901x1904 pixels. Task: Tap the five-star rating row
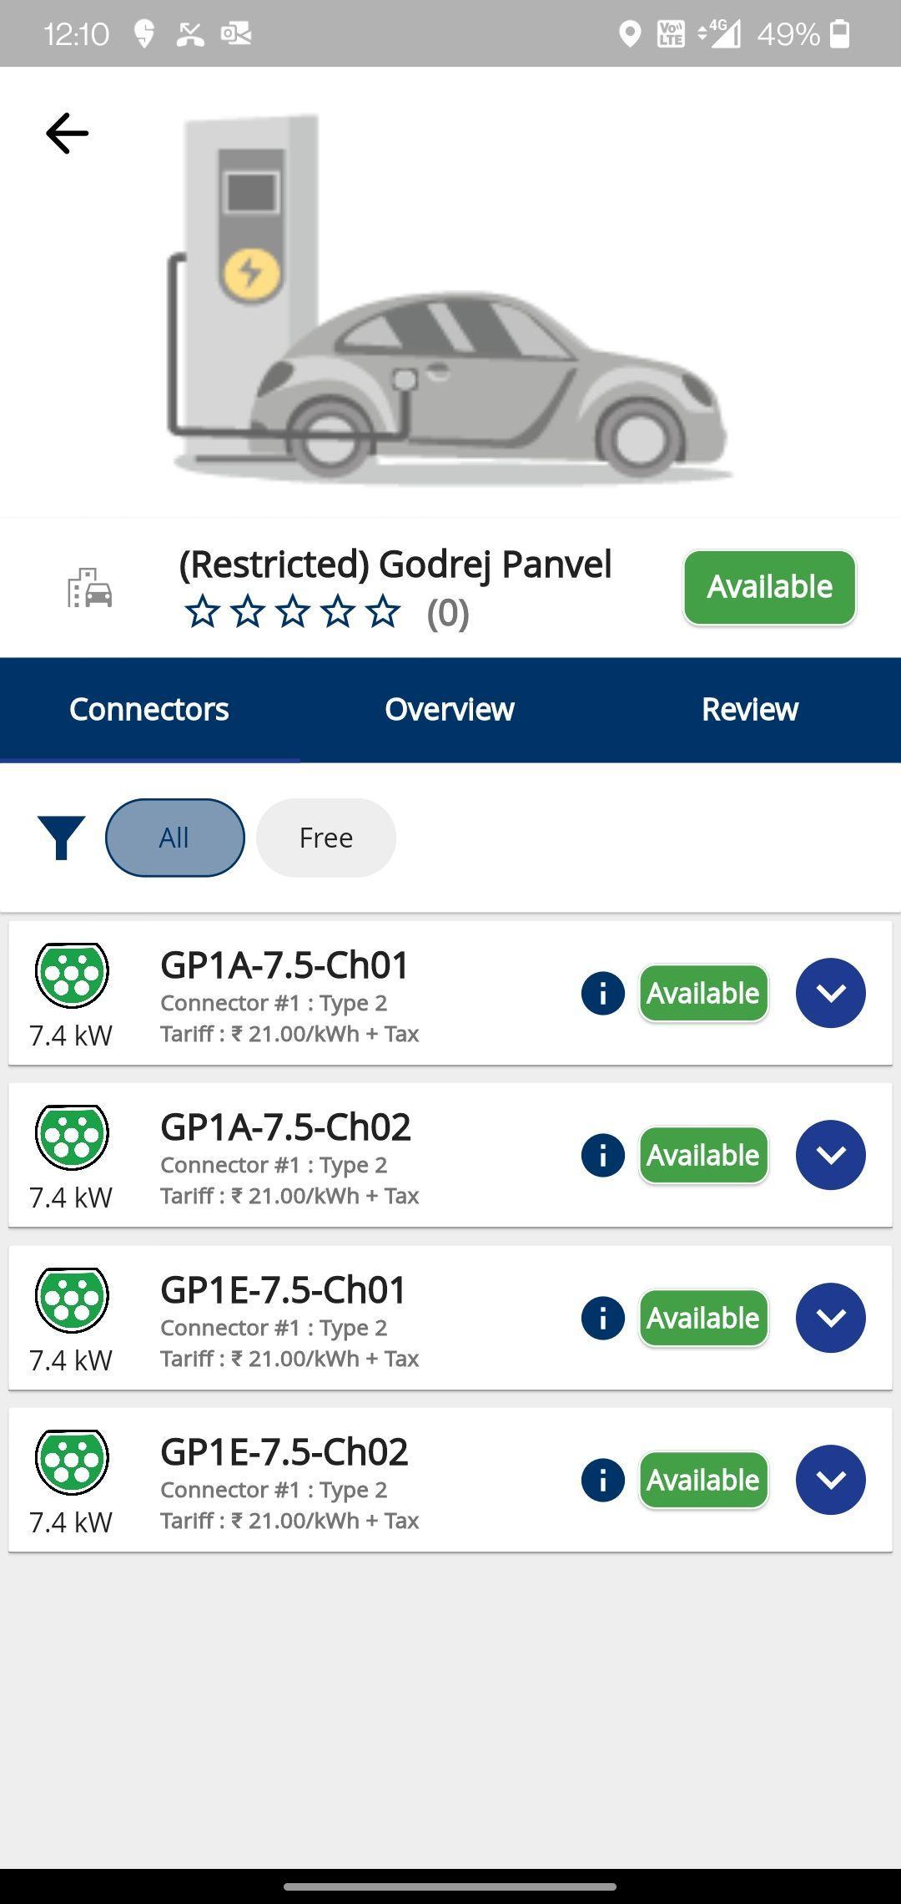pyautogui.click(x=292, y=612)
